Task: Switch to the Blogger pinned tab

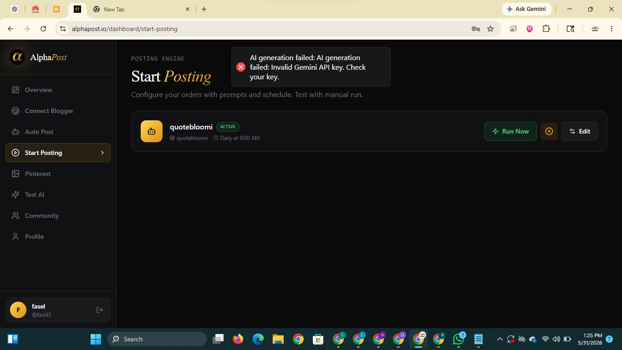Action: [56, 9]
